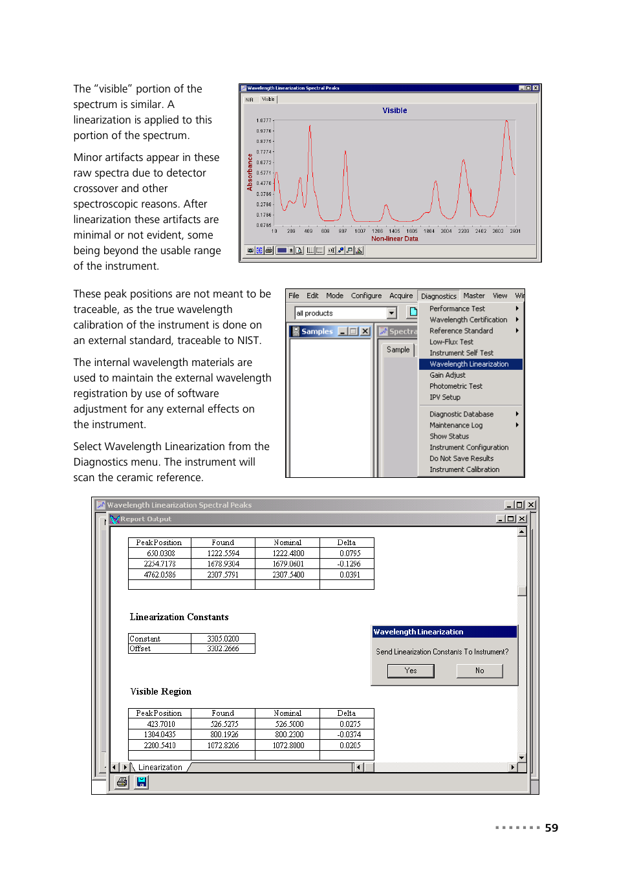
Task: Open the Configure menu
Action: 366,296
